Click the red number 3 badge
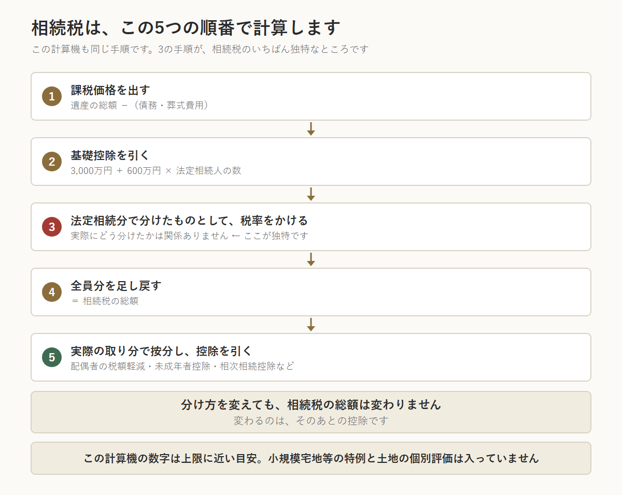 [x=52, y=227]
